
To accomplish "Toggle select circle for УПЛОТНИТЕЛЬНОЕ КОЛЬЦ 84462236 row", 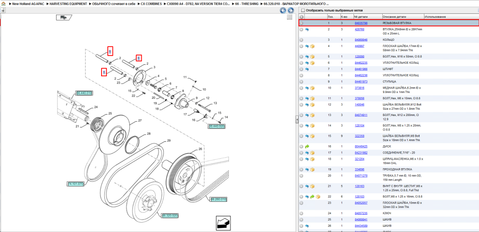I will (301, 76).
